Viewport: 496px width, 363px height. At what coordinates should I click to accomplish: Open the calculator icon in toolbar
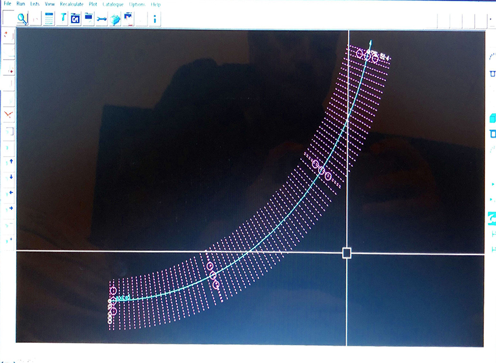49,18
